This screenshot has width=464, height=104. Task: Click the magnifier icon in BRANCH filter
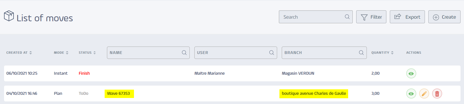coord(361,53)
